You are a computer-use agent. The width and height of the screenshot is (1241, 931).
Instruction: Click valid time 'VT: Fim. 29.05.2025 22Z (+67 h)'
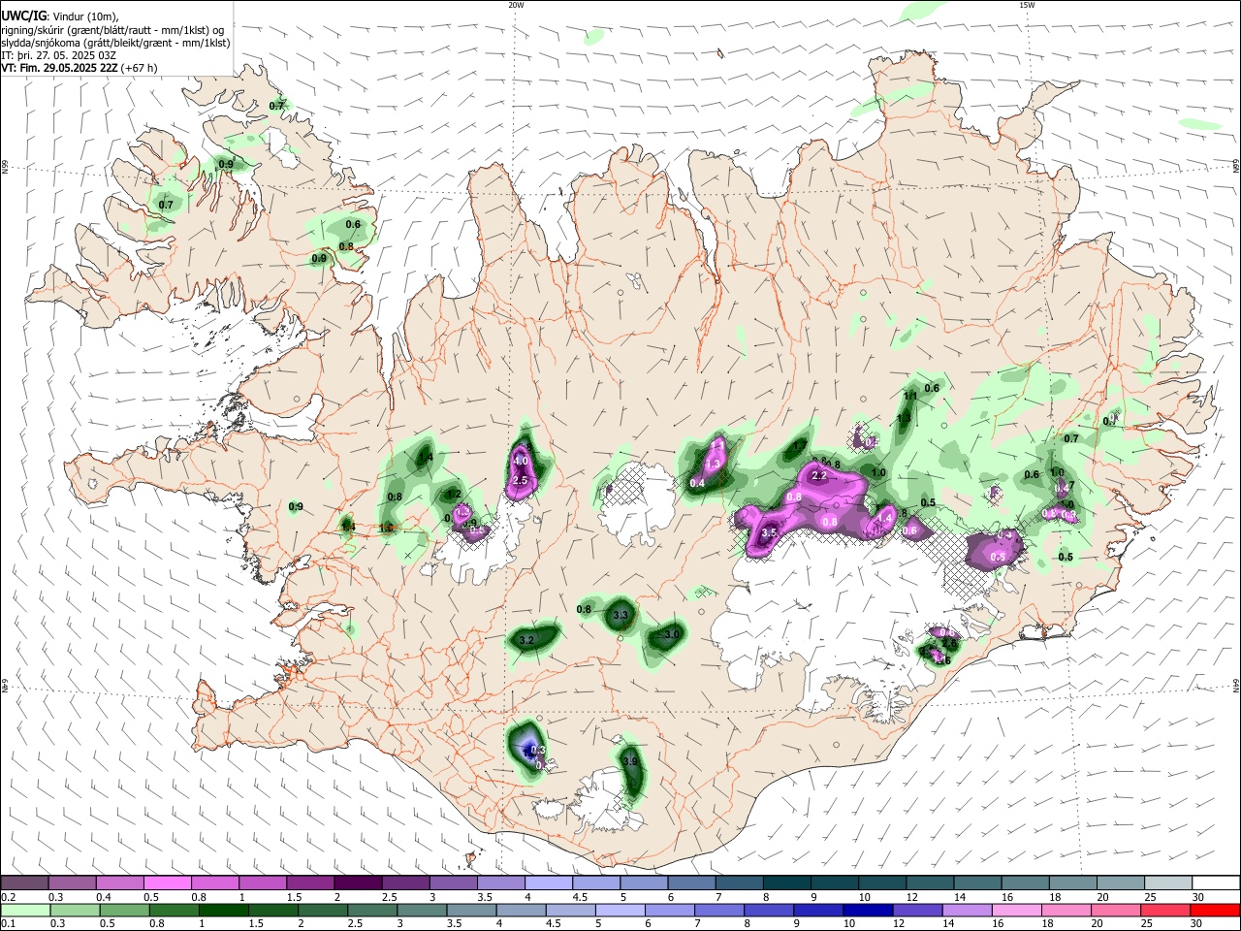click(79, 68)
